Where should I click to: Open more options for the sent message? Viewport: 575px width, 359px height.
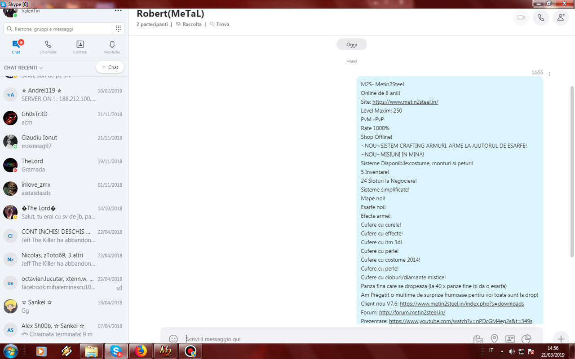[549, 73]
